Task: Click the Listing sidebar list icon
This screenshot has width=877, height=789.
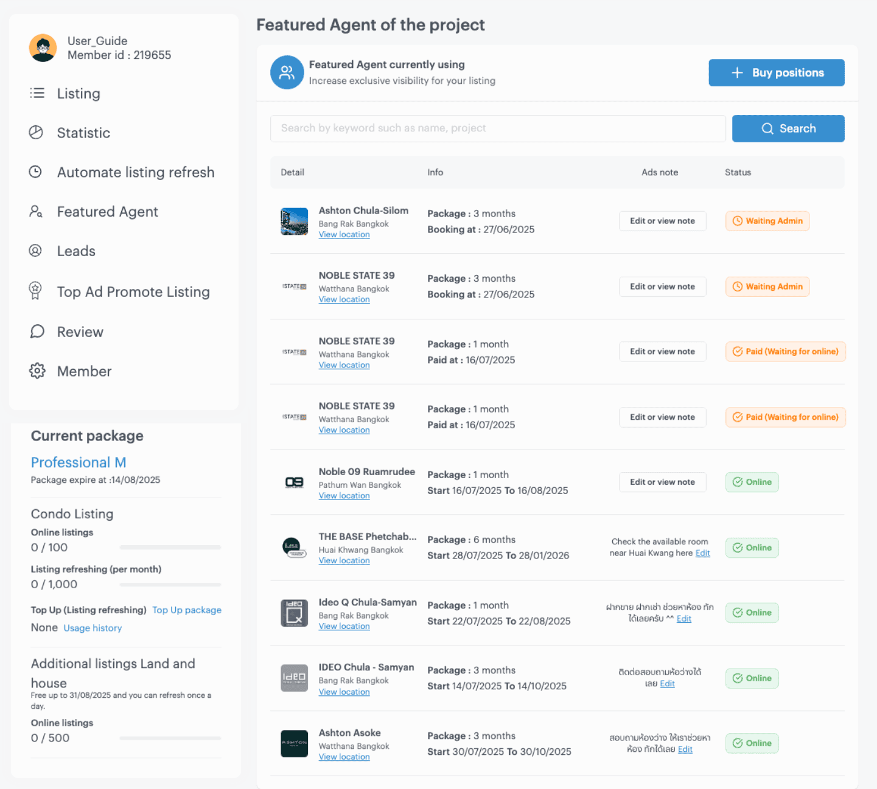Action: pyautogui.click(x=37, y=93)
